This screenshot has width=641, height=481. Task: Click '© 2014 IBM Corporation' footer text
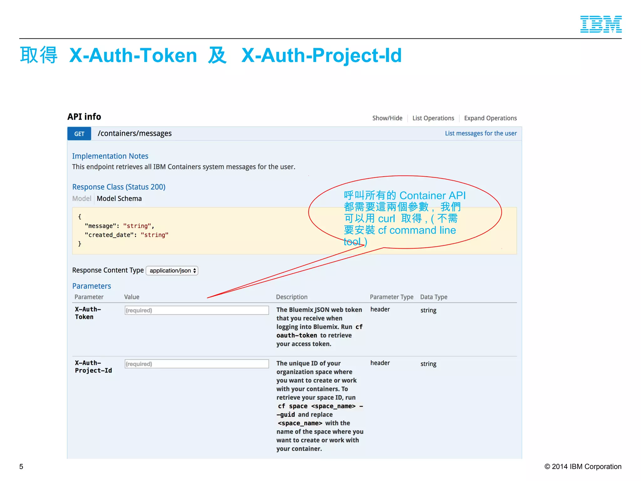pos(583,467)
